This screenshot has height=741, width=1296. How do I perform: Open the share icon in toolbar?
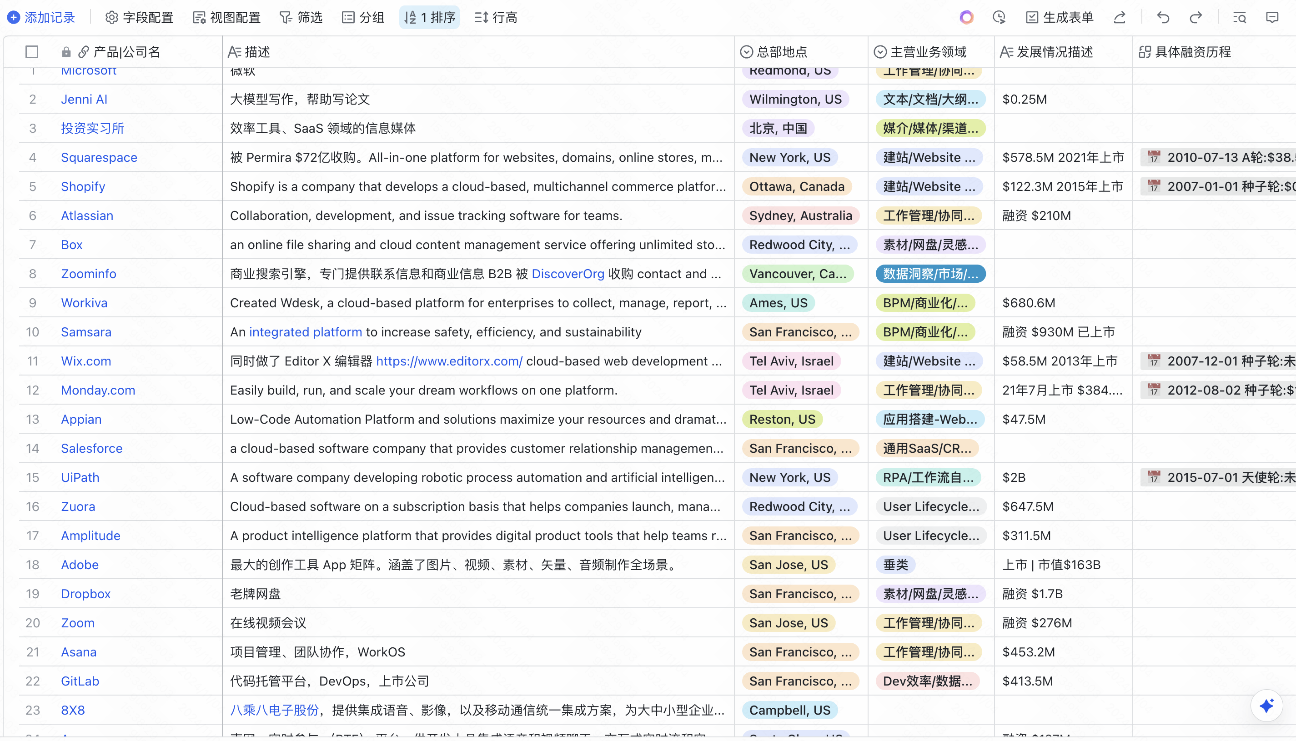tap(1120, 18)
